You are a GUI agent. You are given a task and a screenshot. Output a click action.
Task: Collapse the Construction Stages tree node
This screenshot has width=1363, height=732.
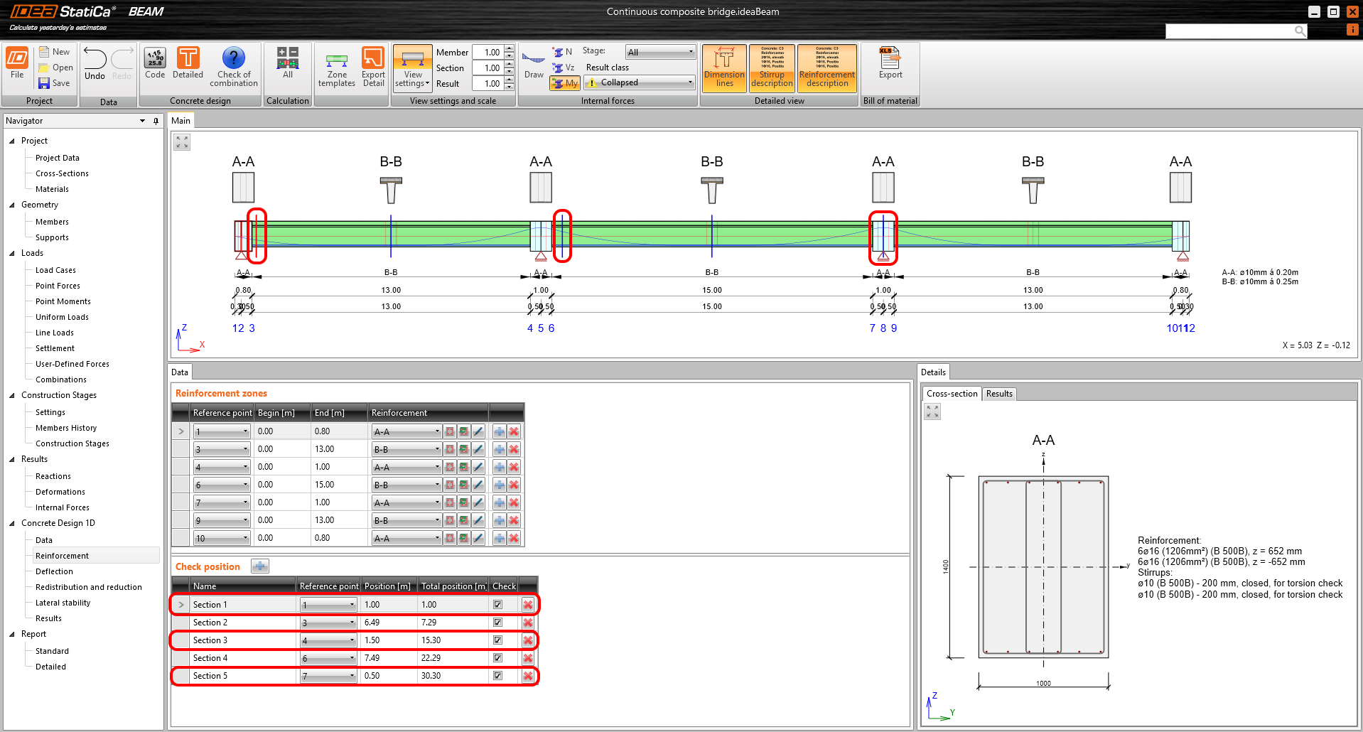[11, 395]
